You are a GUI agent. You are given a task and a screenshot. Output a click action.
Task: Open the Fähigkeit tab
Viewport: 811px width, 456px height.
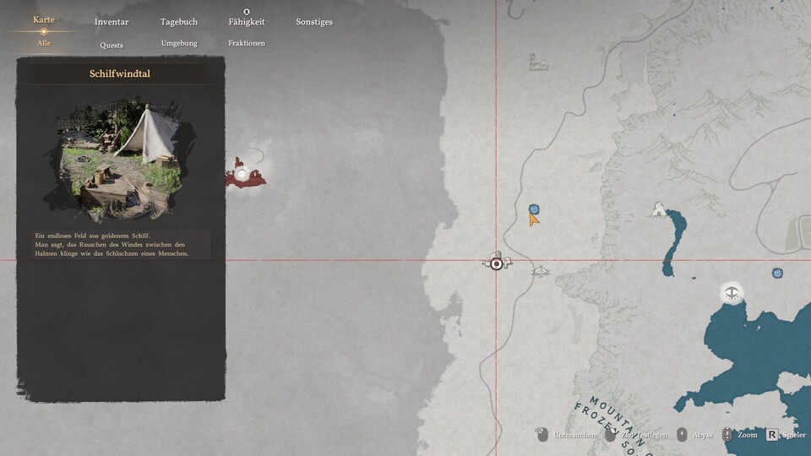click(x=247, y=22)
